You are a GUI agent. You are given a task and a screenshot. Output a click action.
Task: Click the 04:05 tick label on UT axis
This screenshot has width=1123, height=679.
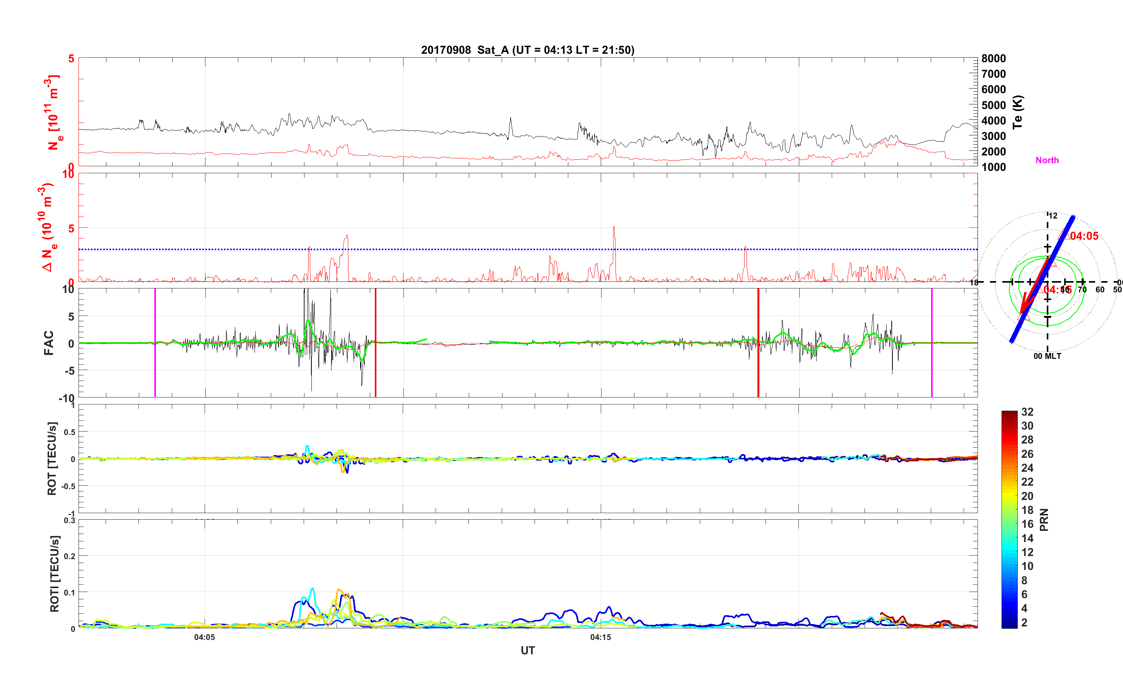coord(204,637)
